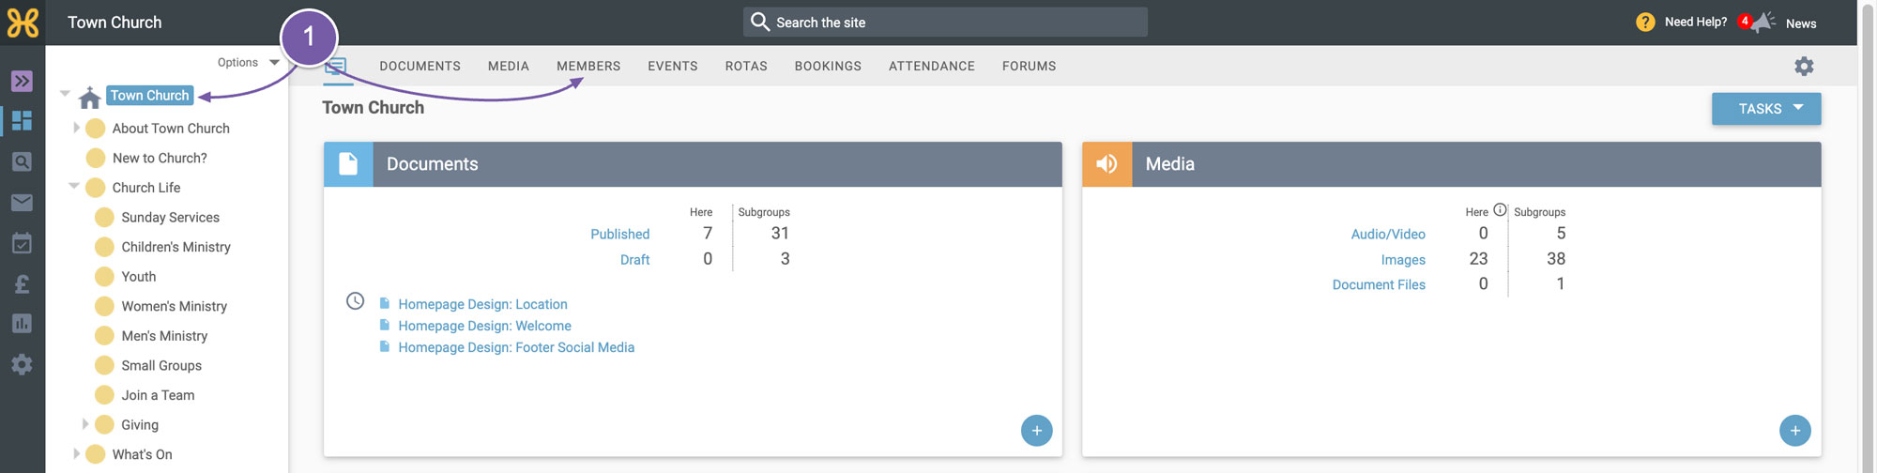The width and height of the screenshot is (1877, 473).
Task: Click the home icon beside Town Church
Action: coord(90,97)
